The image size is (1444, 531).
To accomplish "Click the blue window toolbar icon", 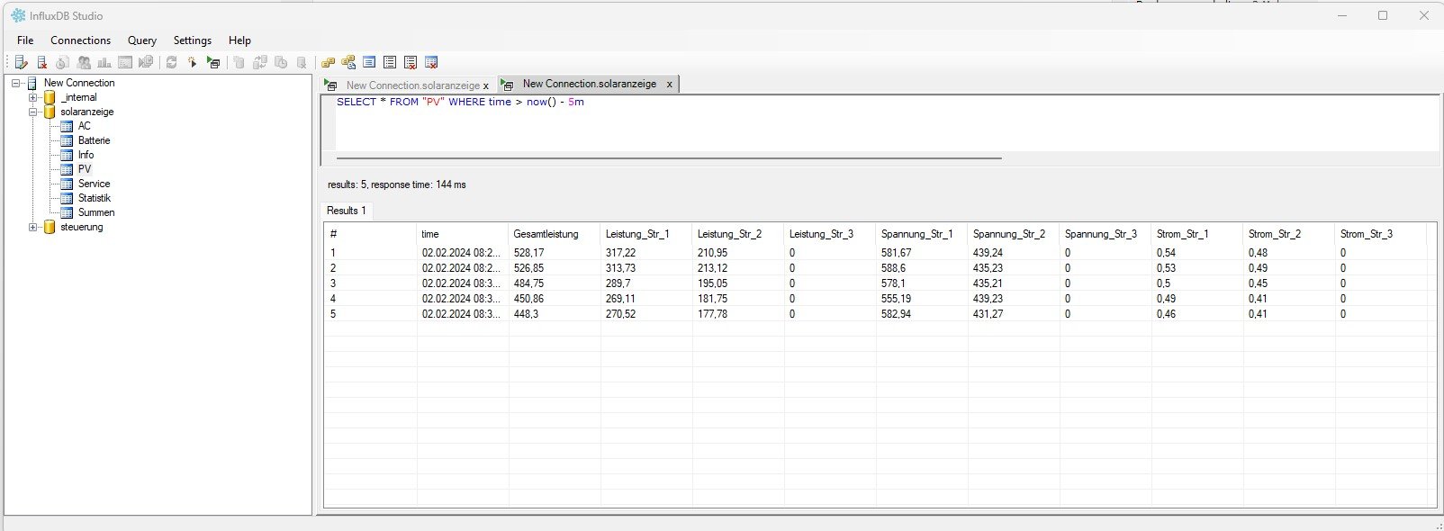I will [x=369, y=63].
